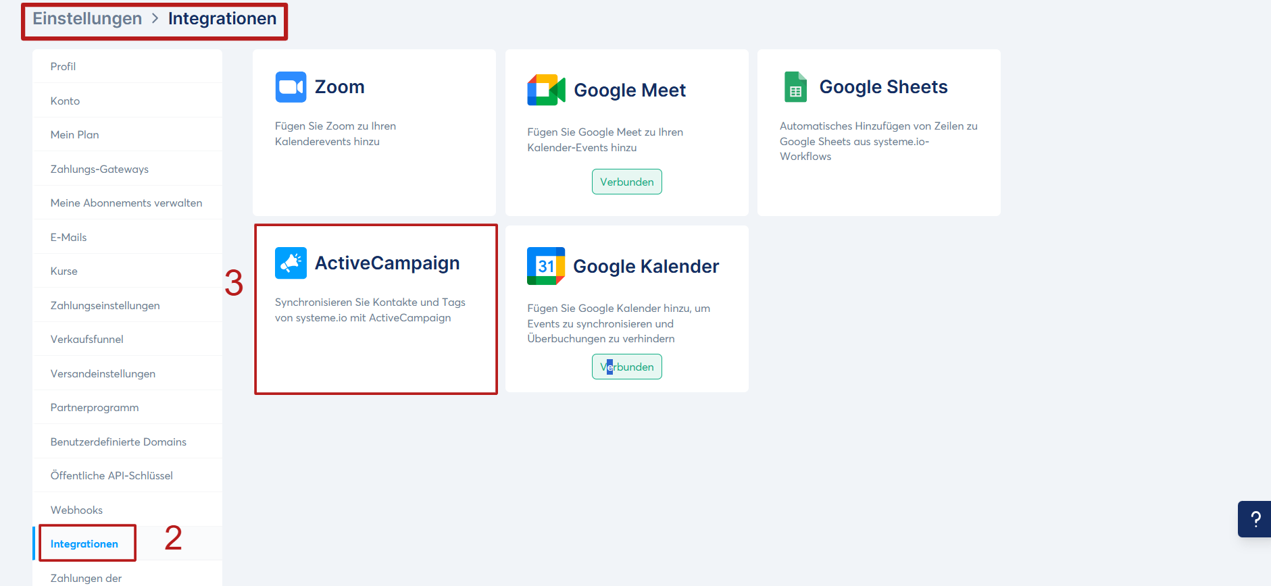Open Profil settings in sidebar
This screenshot has width=1271, height=586.
click(x=127, y=66)
